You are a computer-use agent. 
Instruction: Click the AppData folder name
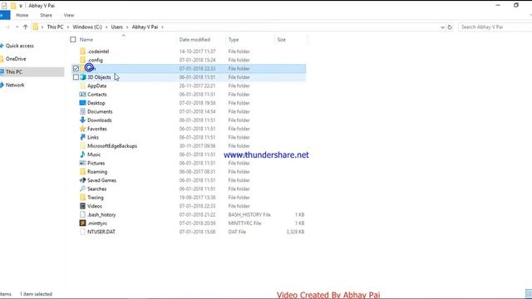click(x=97, y=86)
